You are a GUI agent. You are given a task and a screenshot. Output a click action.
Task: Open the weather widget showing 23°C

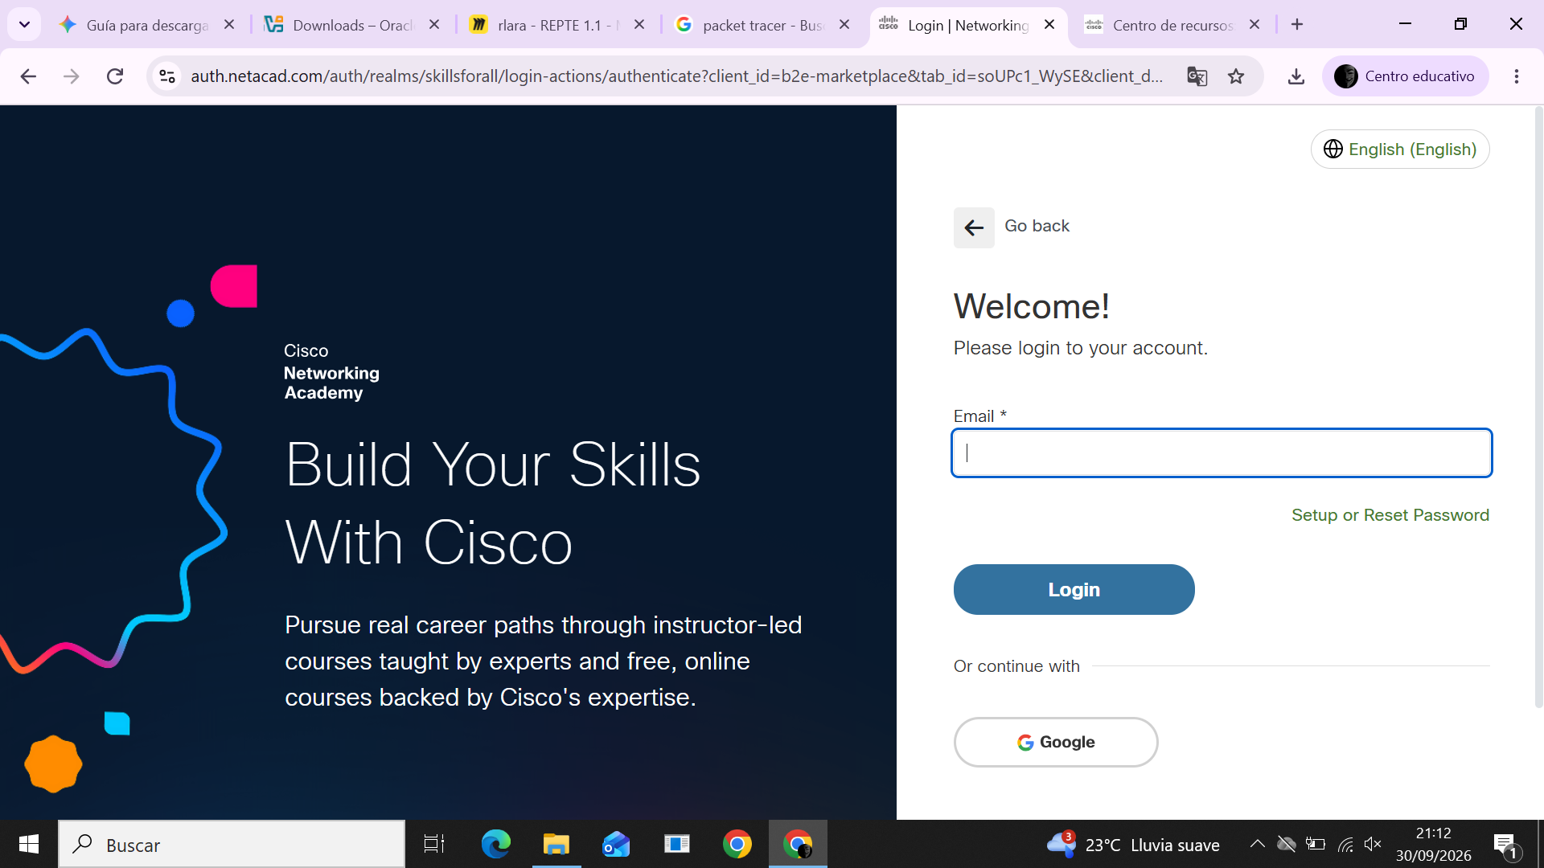tap(1133, 845)
